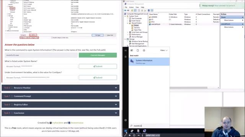This screenshot has height=137, width=245.
Task: Submit the System Name answer
Action: (x=98, y=66)
